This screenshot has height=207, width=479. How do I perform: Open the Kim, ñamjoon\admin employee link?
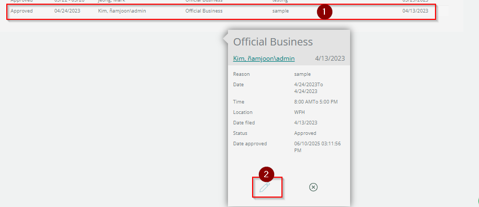pos(264,59)
